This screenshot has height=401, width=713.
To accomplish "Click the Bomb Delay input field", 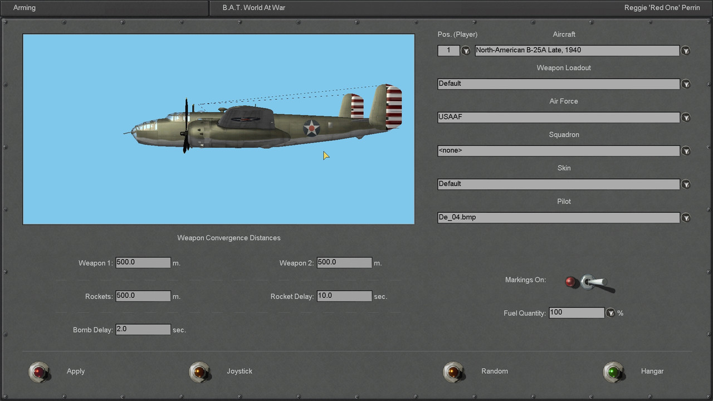I will [x=143, y=329].
